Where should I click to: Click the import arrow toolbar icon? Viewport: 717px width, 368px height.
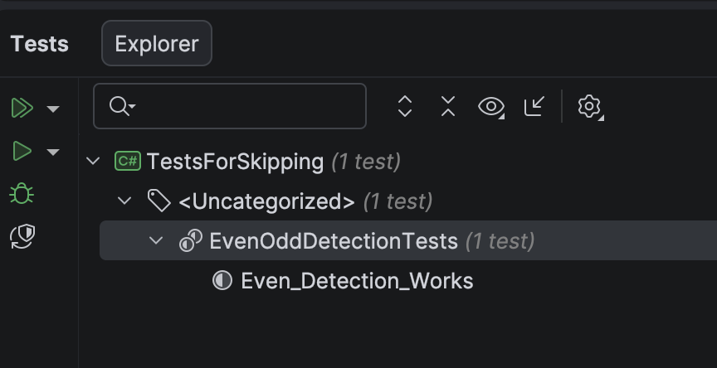(x=534, y=106)
